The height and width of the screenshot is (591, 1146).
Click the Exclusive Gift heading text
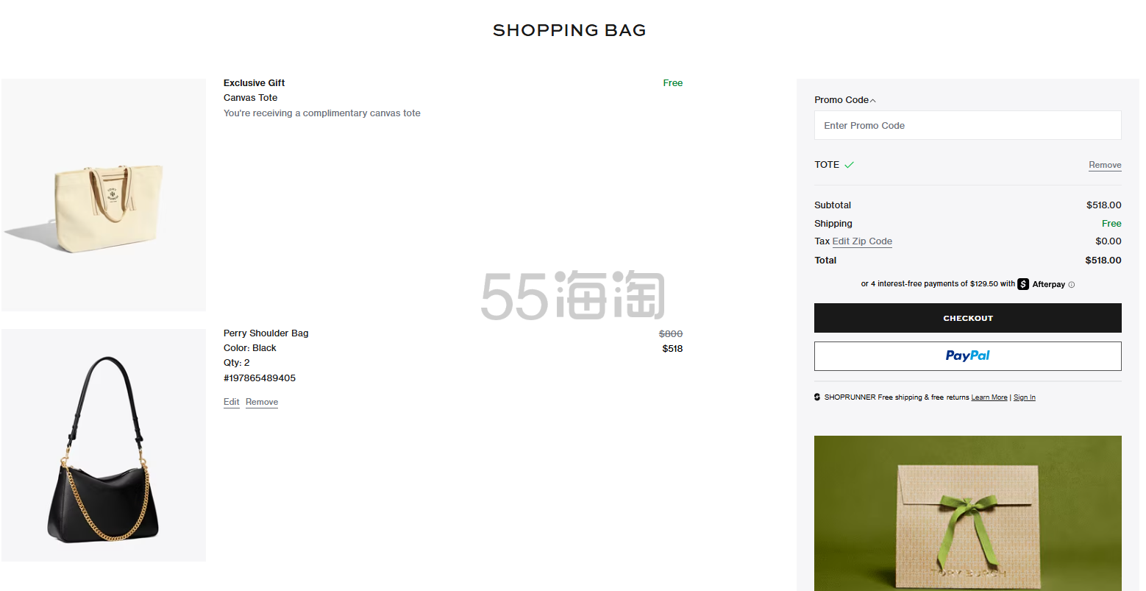pyautogui.click(x=254, y=83)
